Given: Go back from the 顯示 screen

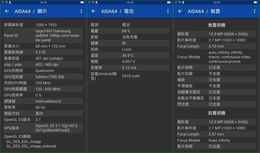Looking at the screenshot, I should pyautogui.click(x=7, y=11).
